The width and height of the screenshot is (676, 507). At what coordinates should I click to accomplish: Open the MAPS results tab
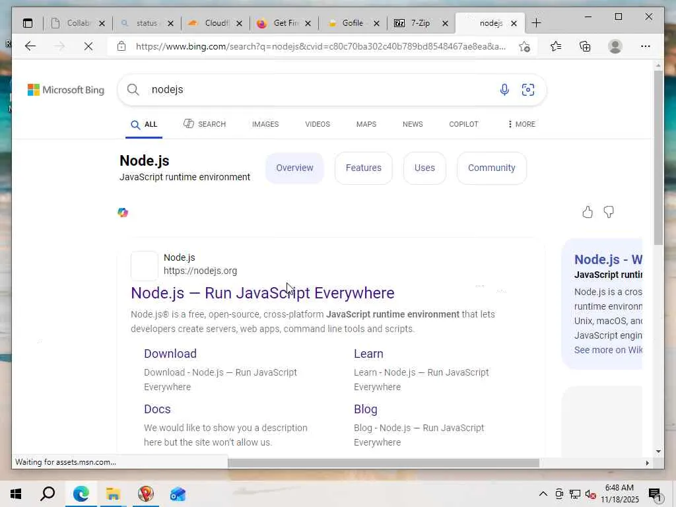pos(366,124)
